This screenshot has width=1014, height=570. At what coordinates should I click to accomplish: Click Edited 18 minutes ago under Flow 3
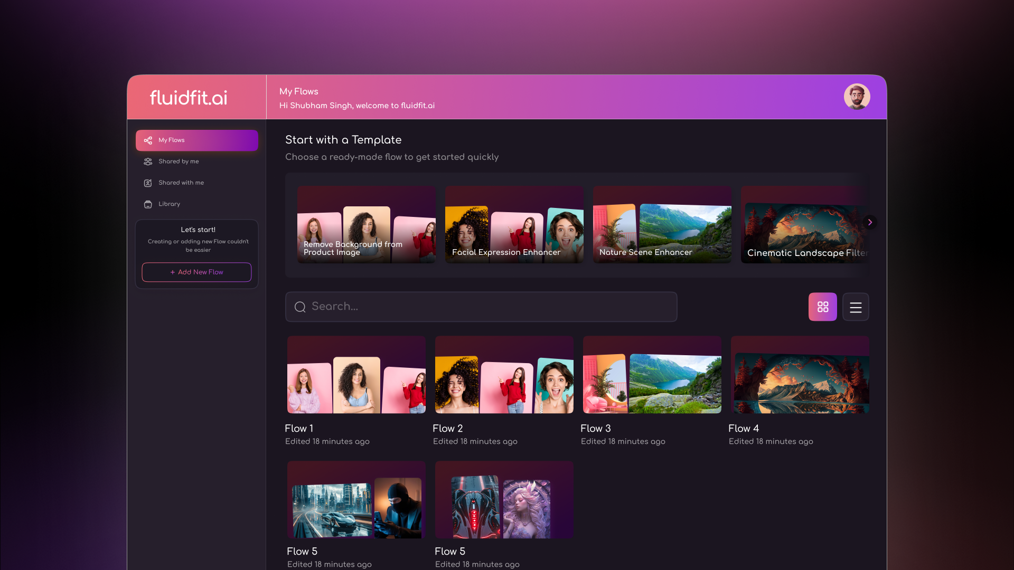coord(623,442)
